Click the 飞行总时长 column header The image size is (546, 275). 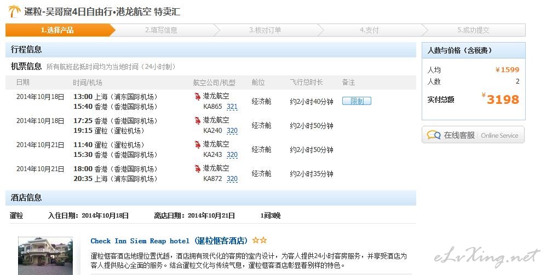(306, 82)
